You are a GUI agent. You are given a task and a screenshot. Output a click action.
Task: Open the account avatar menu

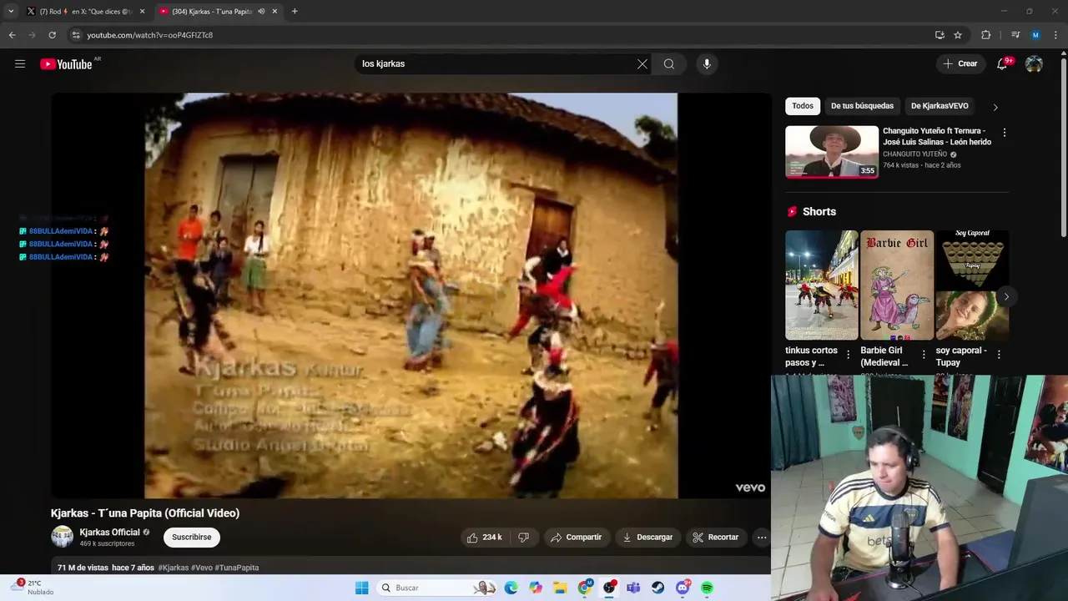(1034, 63)
